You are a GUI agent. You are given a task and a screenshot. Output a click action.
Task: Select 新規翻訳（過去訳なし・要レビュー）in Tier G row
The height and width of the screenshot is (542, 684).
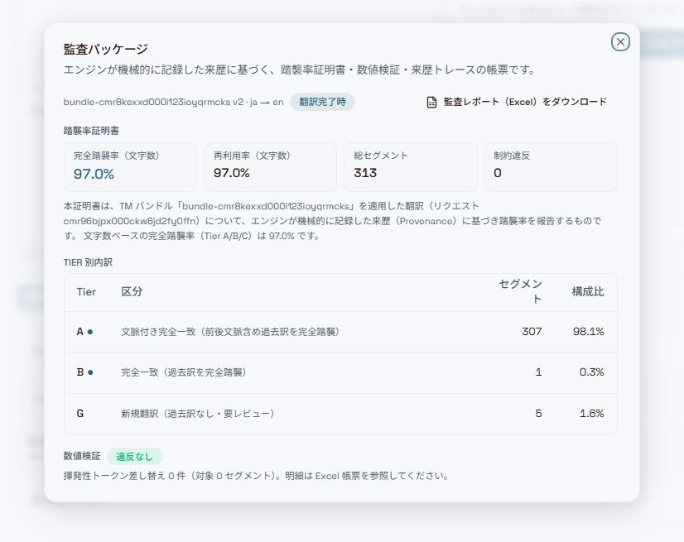click(198, 414)
